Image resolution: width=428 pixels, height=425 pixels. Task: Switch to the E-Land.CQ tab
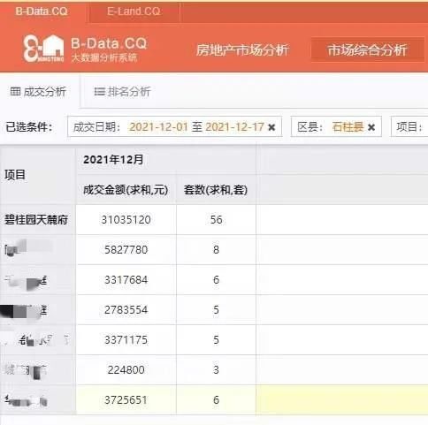click(134, 11)
